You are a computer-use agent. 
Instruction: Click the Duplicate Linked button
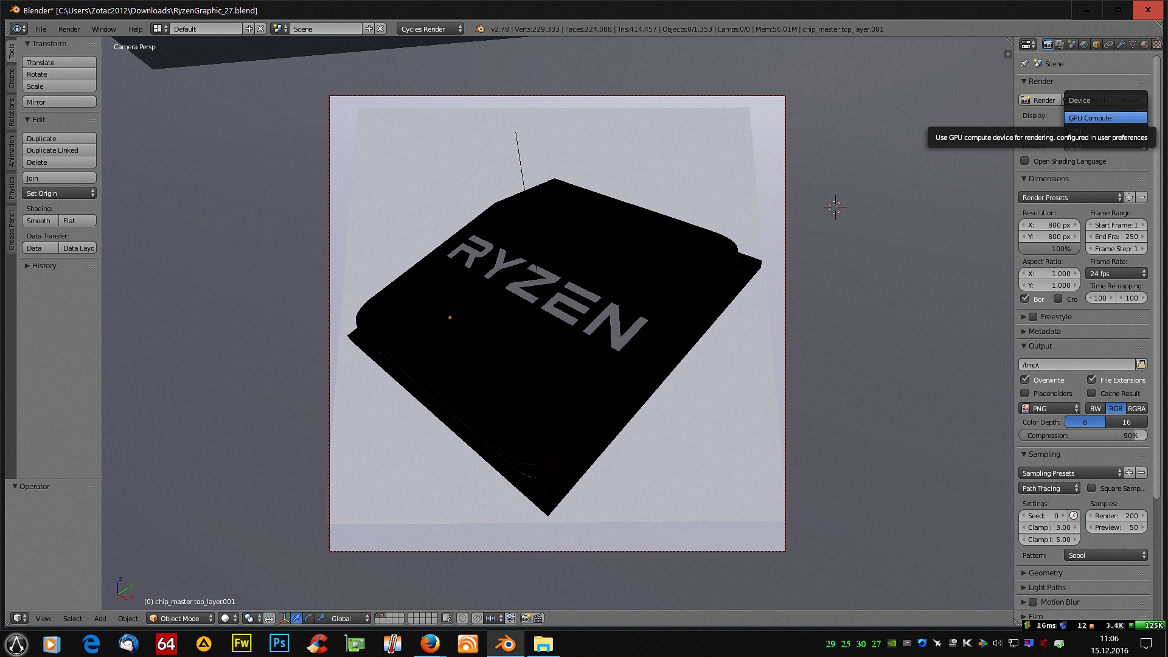[59, 150]
